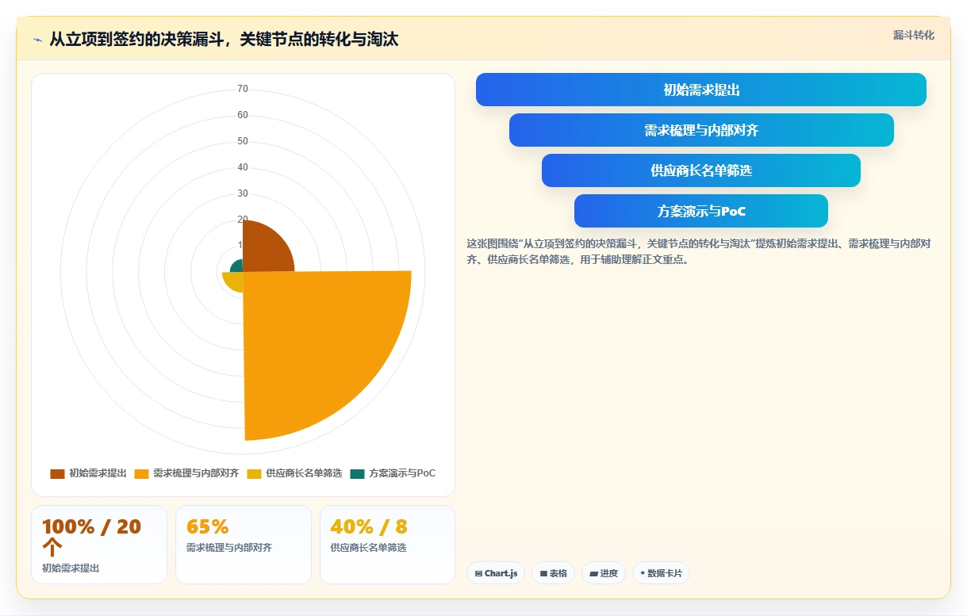Viewport: 967px width, 616px height.
Task: Click the icon inside 数据卡片 chip
Action: pos(643,572)
